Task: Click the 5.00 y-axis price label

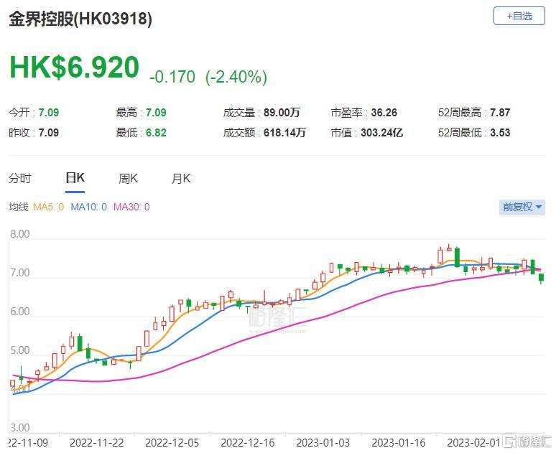Action: coord(20,350)
